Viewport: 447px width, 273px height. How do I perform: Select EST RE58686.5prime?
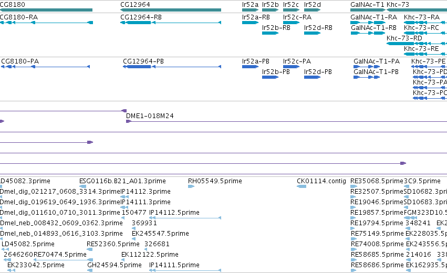[x=354, y=270]
